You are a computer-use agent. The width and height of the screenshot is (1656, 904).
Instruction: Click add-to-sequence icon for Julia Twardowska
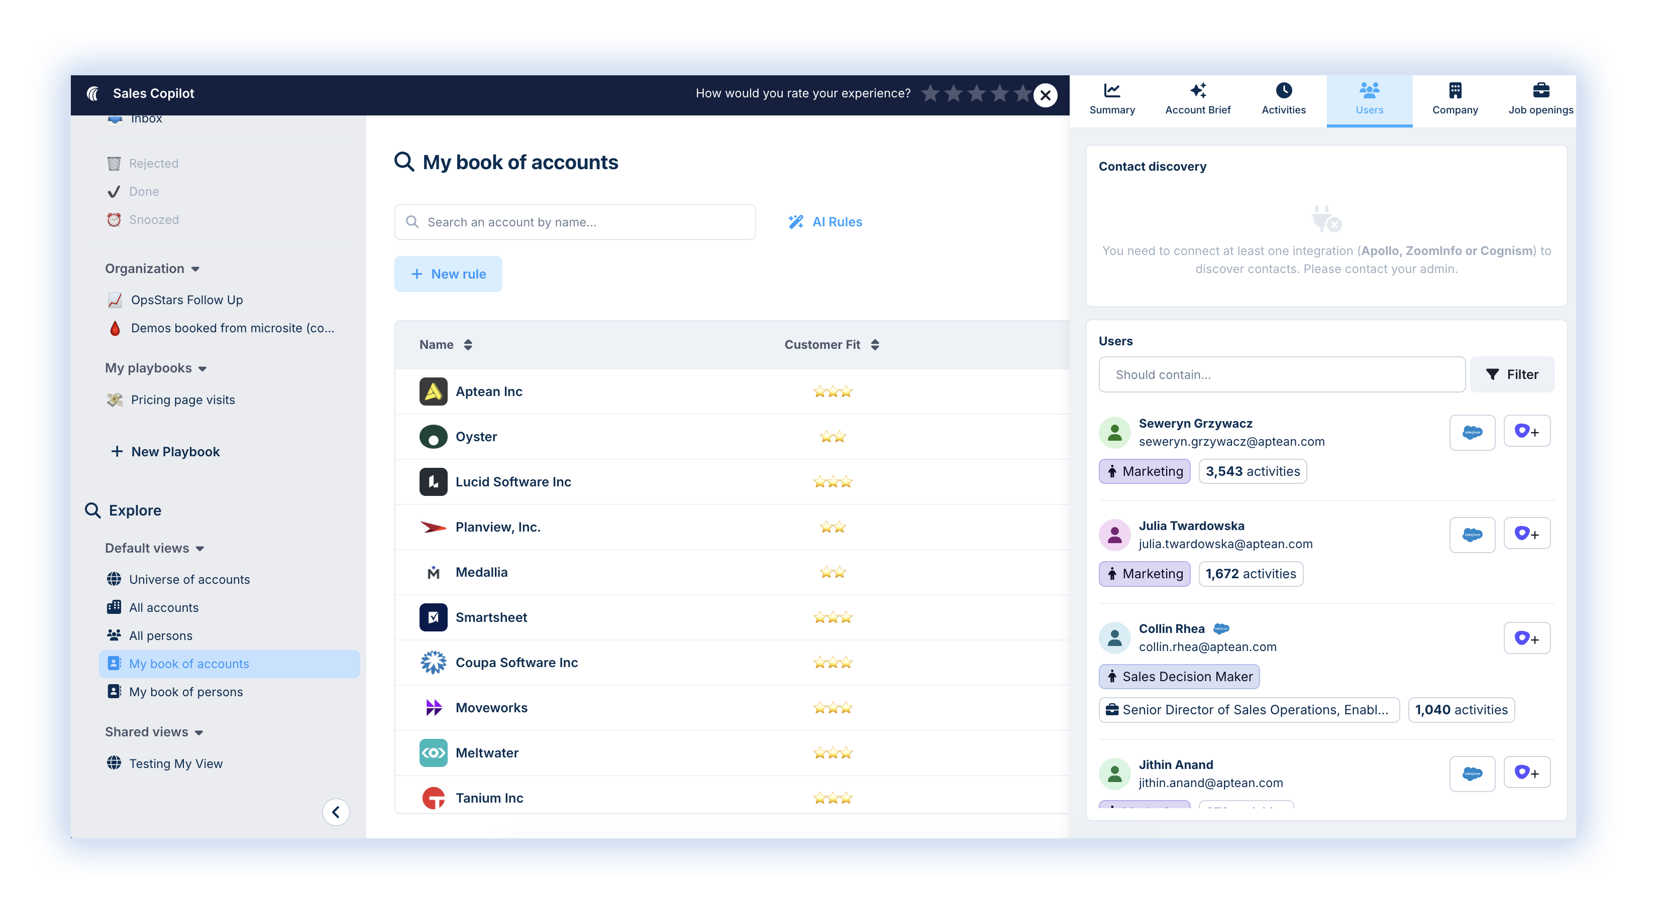tap(1526, 534)
